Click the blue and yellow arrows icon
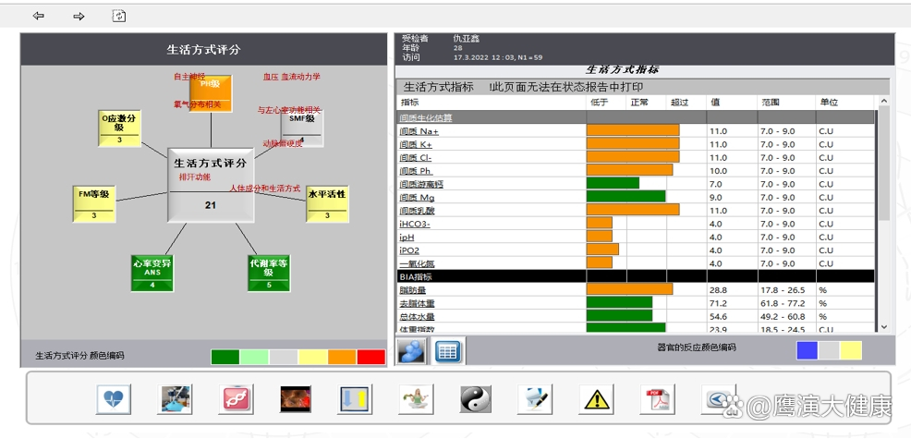Viewport: 911px width, 439px height. pyautogui.click(x=355, y=399)
